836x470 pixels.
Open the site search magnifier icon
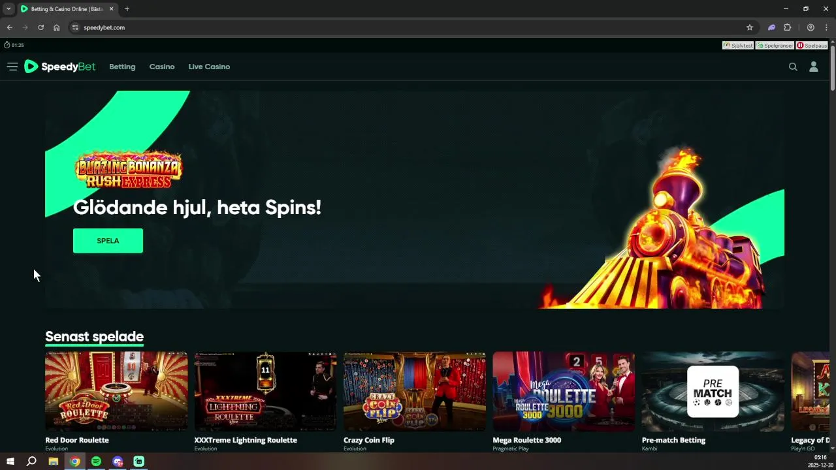coord(793,67)
